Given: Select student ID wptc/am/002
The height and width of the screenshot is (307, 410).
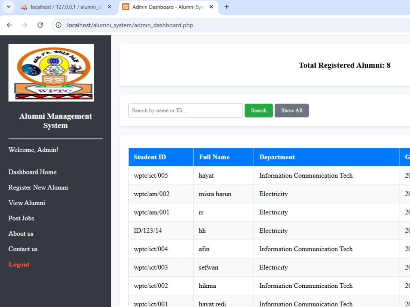Looking at the screenshot, I should [151, 194].
